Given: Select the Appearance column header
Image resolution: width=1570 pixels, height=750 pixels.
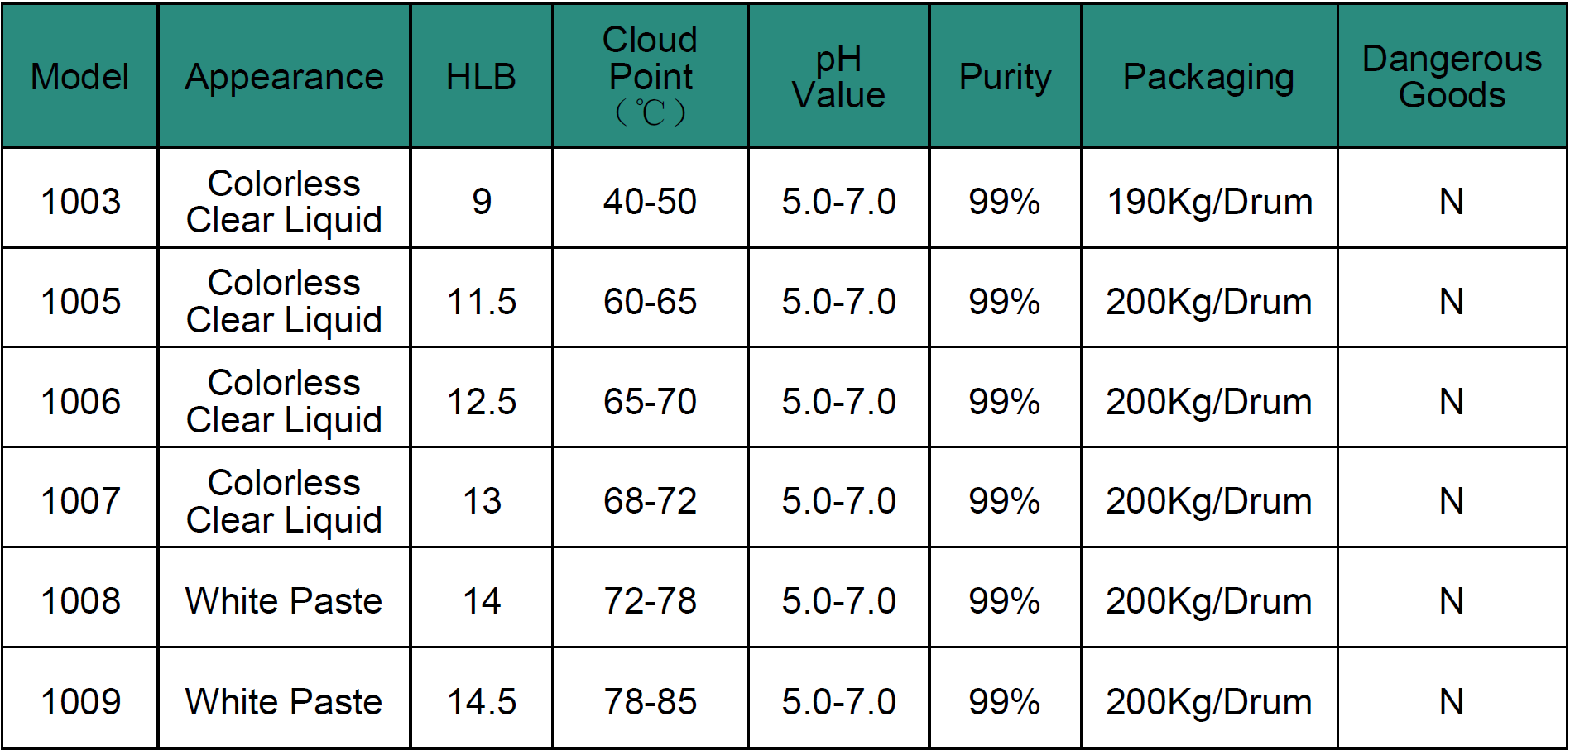Looking at the screenshot, I should (x=284, y=76).
